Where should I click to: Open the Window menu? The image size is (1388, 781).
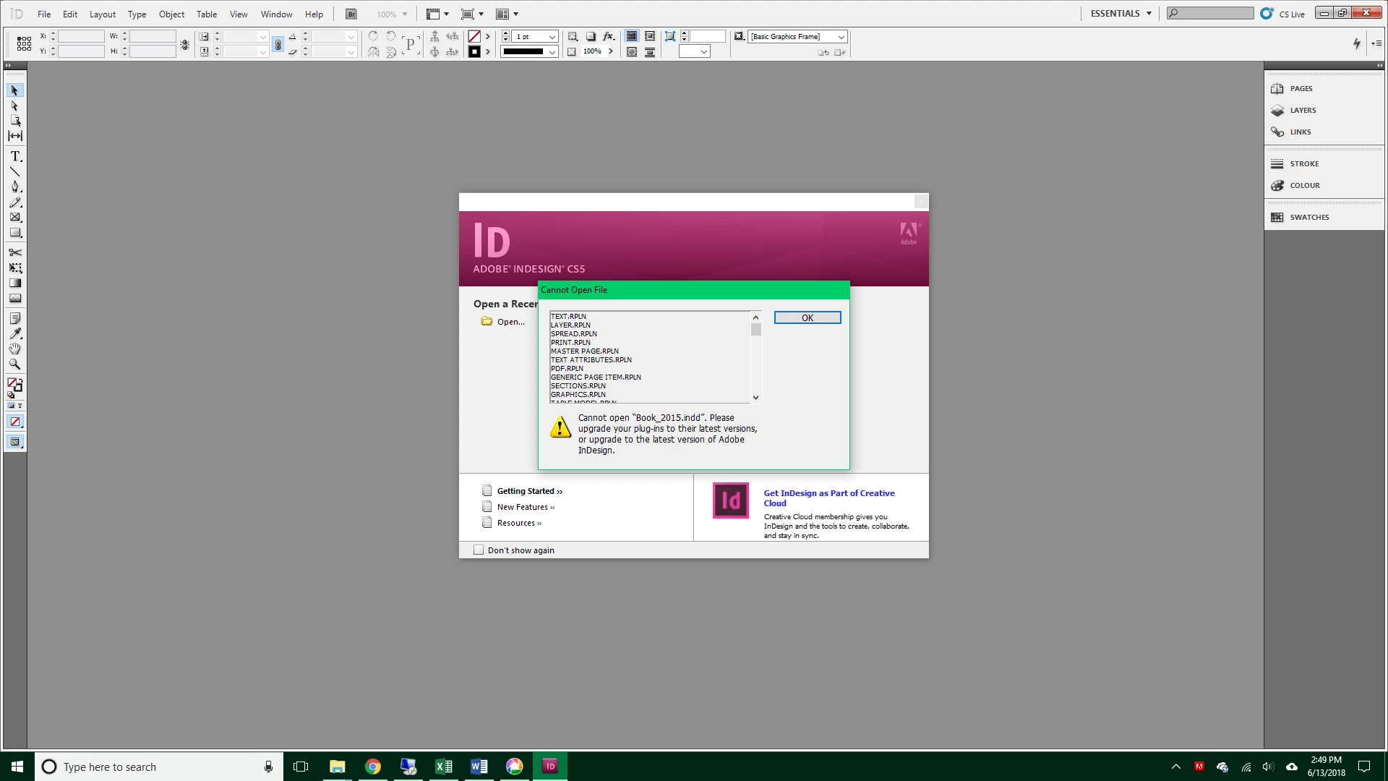pos(276,14)
